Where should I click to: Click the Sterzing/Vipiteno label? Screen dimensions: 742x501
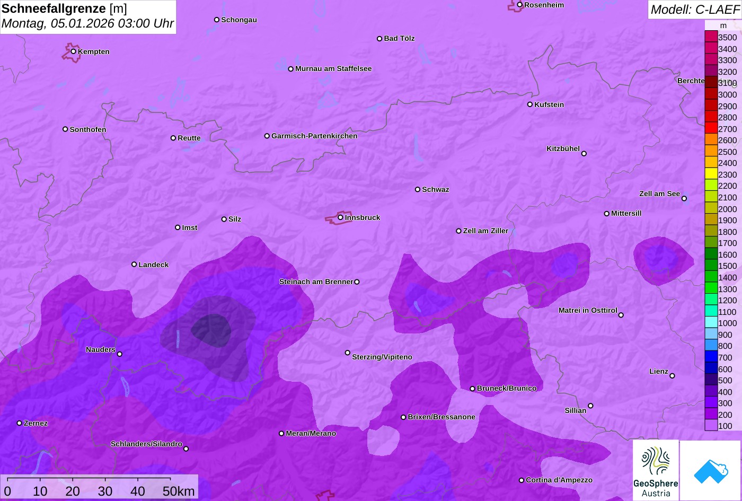[382, 357]
